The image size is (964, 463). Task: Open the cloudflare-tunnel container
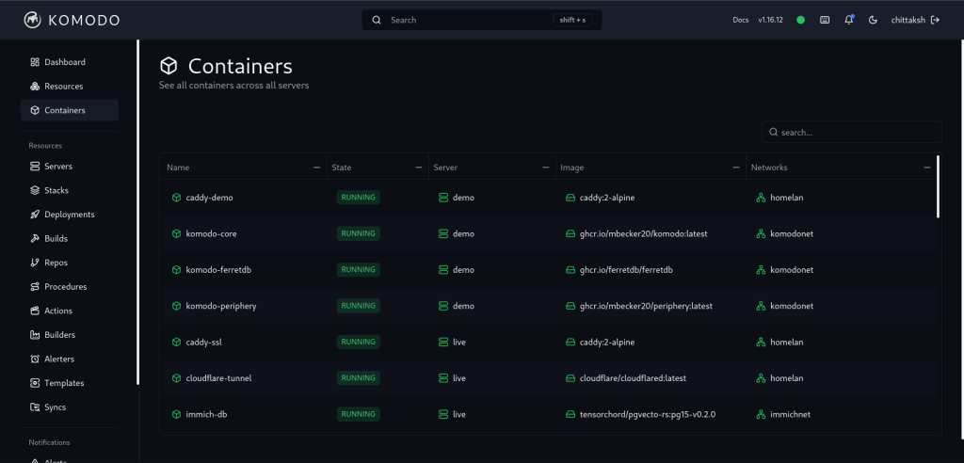tap(218, 378)
